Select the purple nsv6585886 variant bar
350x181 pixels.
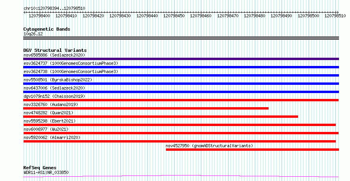tap(181, 59)
